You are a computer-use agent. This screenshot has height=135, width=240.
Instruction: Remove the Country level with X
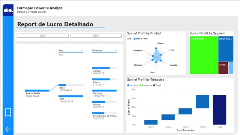[116, 51]
